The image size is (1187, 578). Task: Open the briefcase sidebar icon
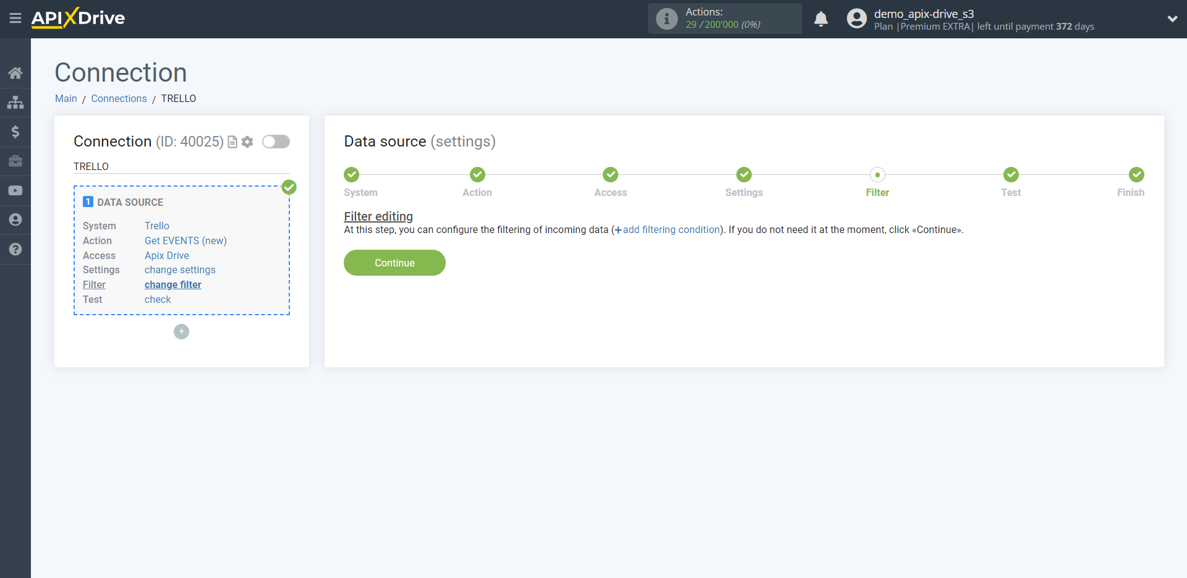(15, 161)
